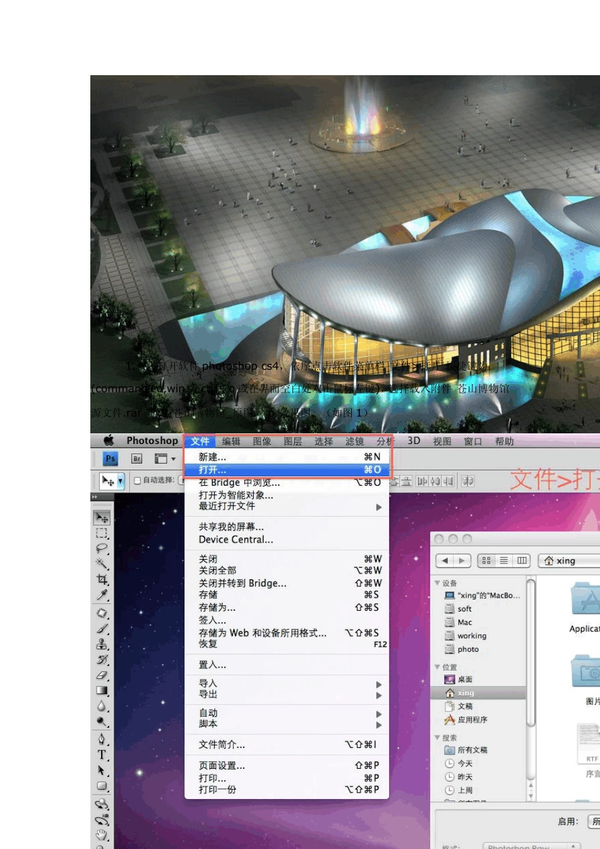Open the 桌面 location in sidebar
Viewport: 600px width, 849px height.
(465, 680)
